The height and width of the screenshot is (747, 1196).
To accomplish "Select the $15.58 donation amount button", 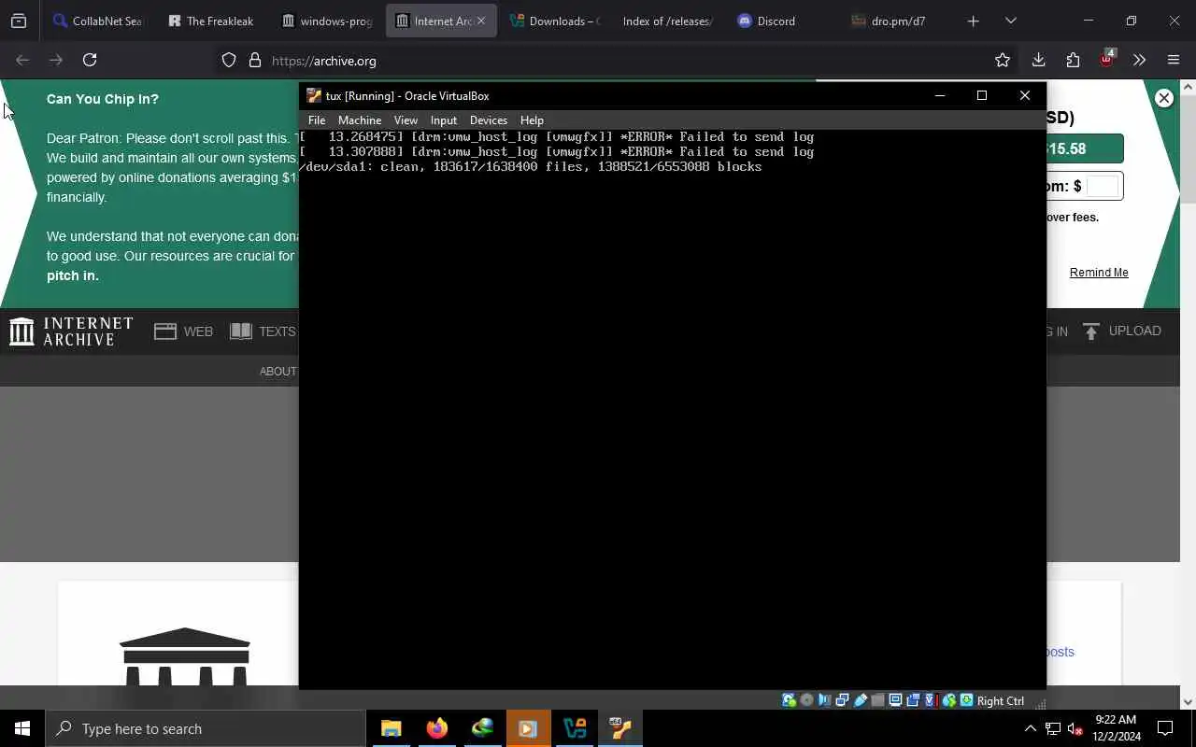I will pos(1084,148).
